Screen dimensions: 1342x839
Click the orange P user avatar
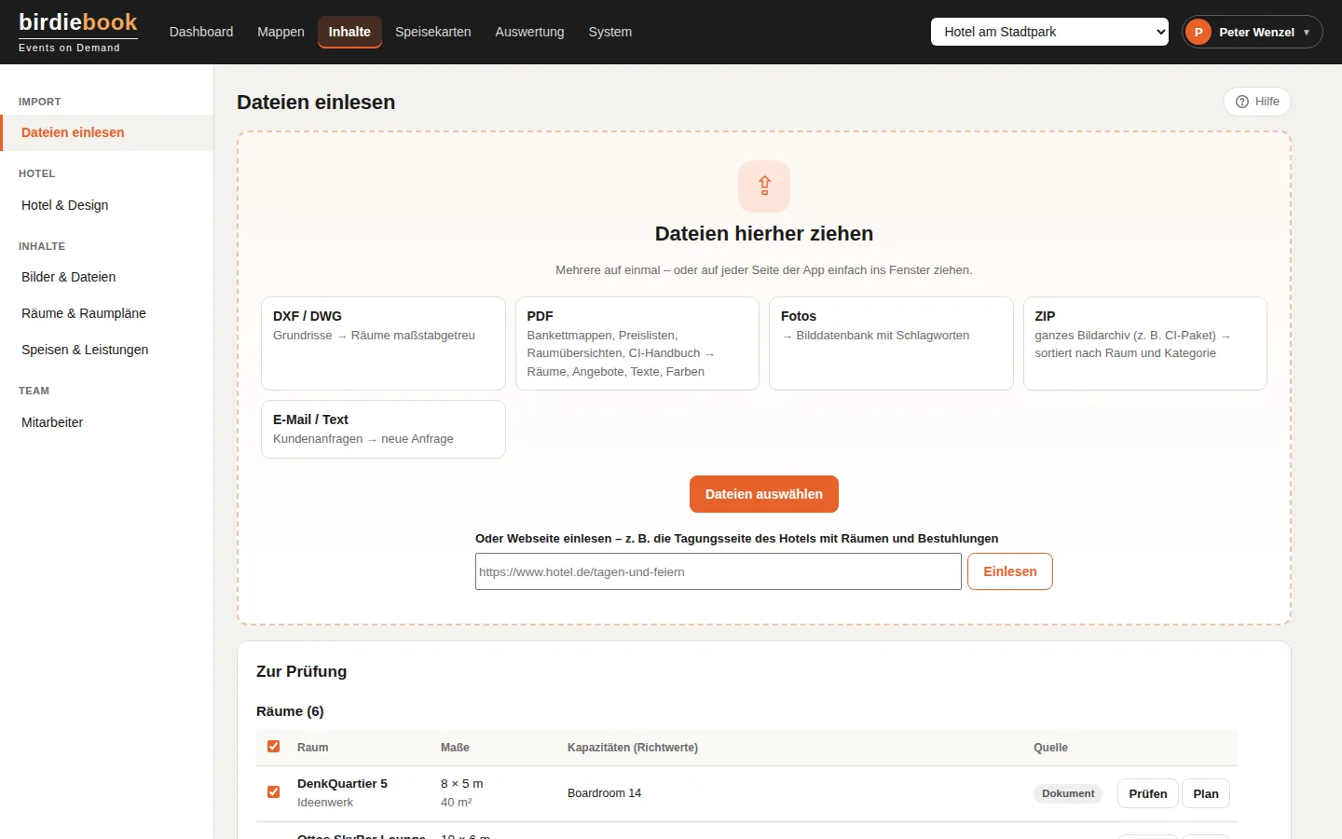[1198, 32]
